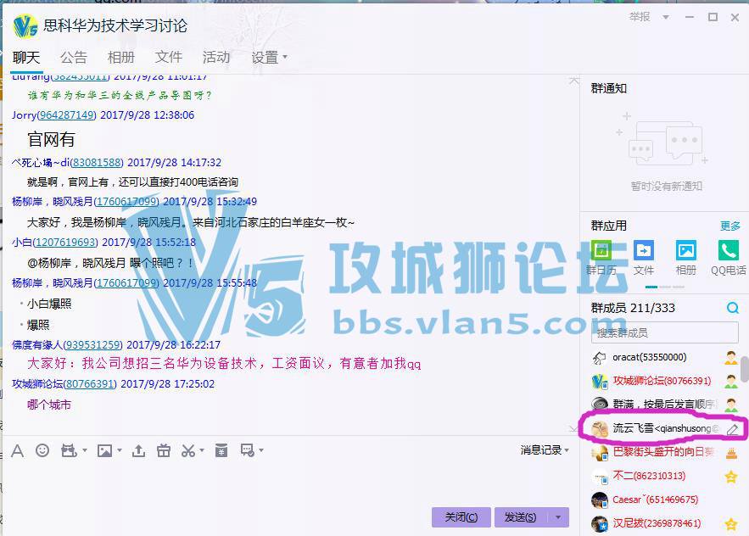
Task: Open the animated sticker cat icon
Action: point(69,450)
